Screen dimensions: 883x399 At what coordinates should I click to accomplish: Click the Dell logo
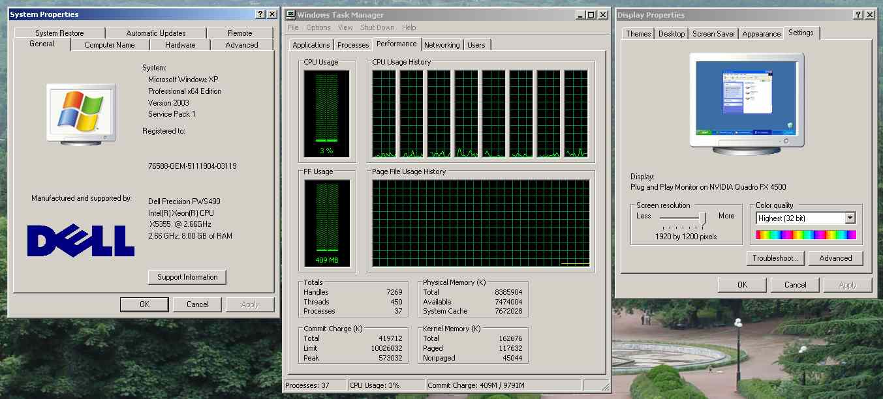81,240
